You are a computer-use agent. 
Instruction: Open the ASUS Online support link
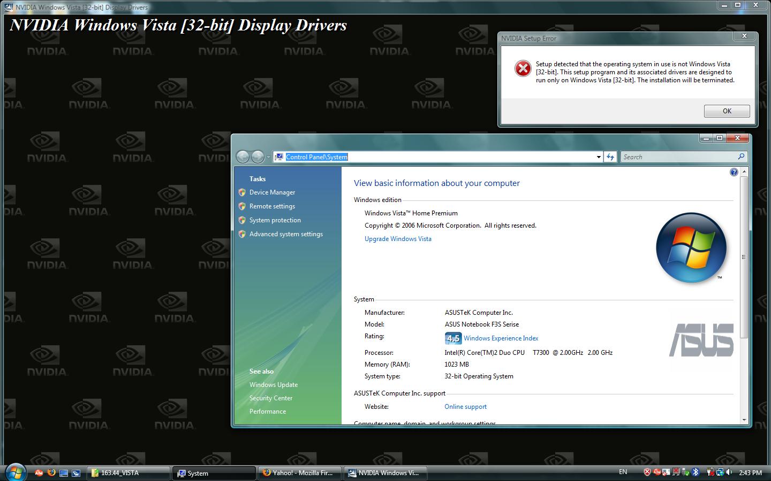tap(465, 407)
